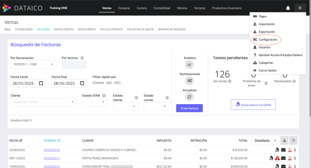Image resolution: width=311 pixels, height=168 pixels.
Task: Click the DATAICO logo
Action: click(x=23, y=8)
